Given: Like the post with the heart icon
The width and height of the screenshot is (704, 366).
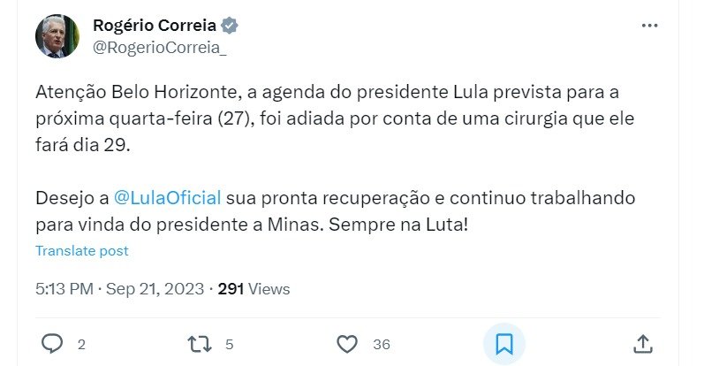Looking at the screenshot, I should 348,343.
